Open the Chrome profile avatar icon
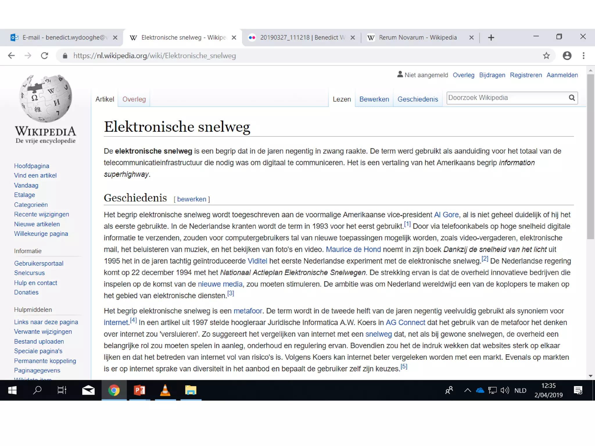The image size is (595, 446). [567, 55]
